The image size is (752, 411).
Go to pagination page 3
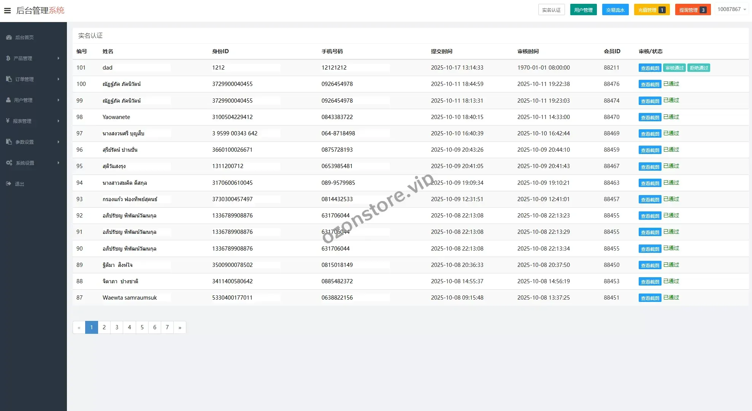(117, 327)
